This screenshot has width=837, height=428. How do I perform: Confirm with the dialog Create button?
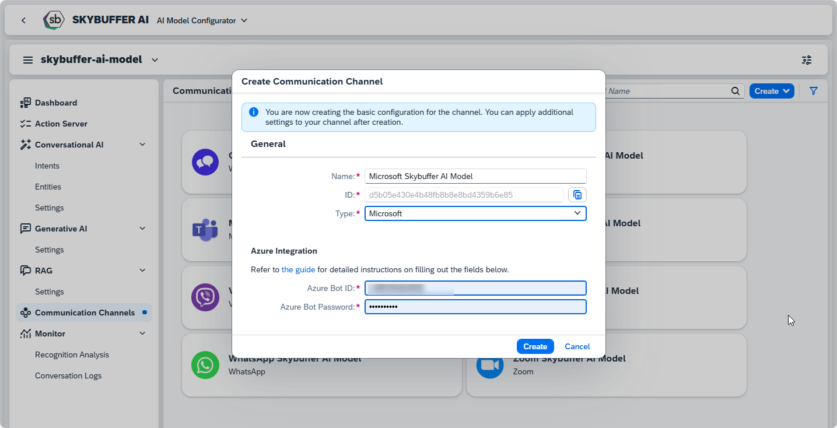[535, 346]
